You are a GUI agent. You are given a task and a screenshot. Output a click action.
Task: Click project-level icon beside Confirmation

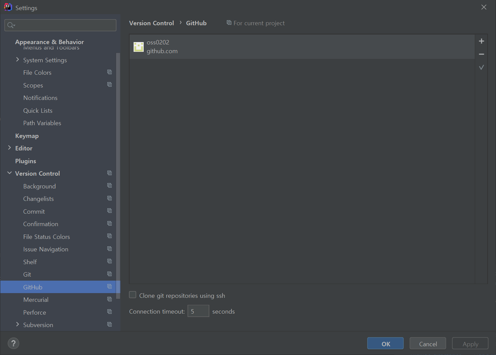click(109, 223)
